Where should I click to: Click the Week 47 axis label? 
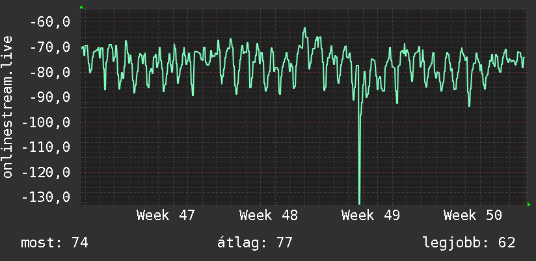click(x=165, y=216)
